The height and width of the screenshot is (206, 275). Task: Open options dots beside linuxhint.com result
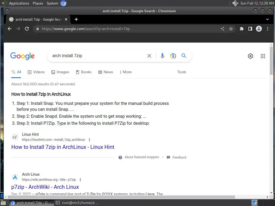pos(89,139)
